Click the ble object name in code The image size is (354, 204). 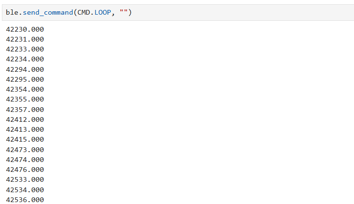point(12,12)
